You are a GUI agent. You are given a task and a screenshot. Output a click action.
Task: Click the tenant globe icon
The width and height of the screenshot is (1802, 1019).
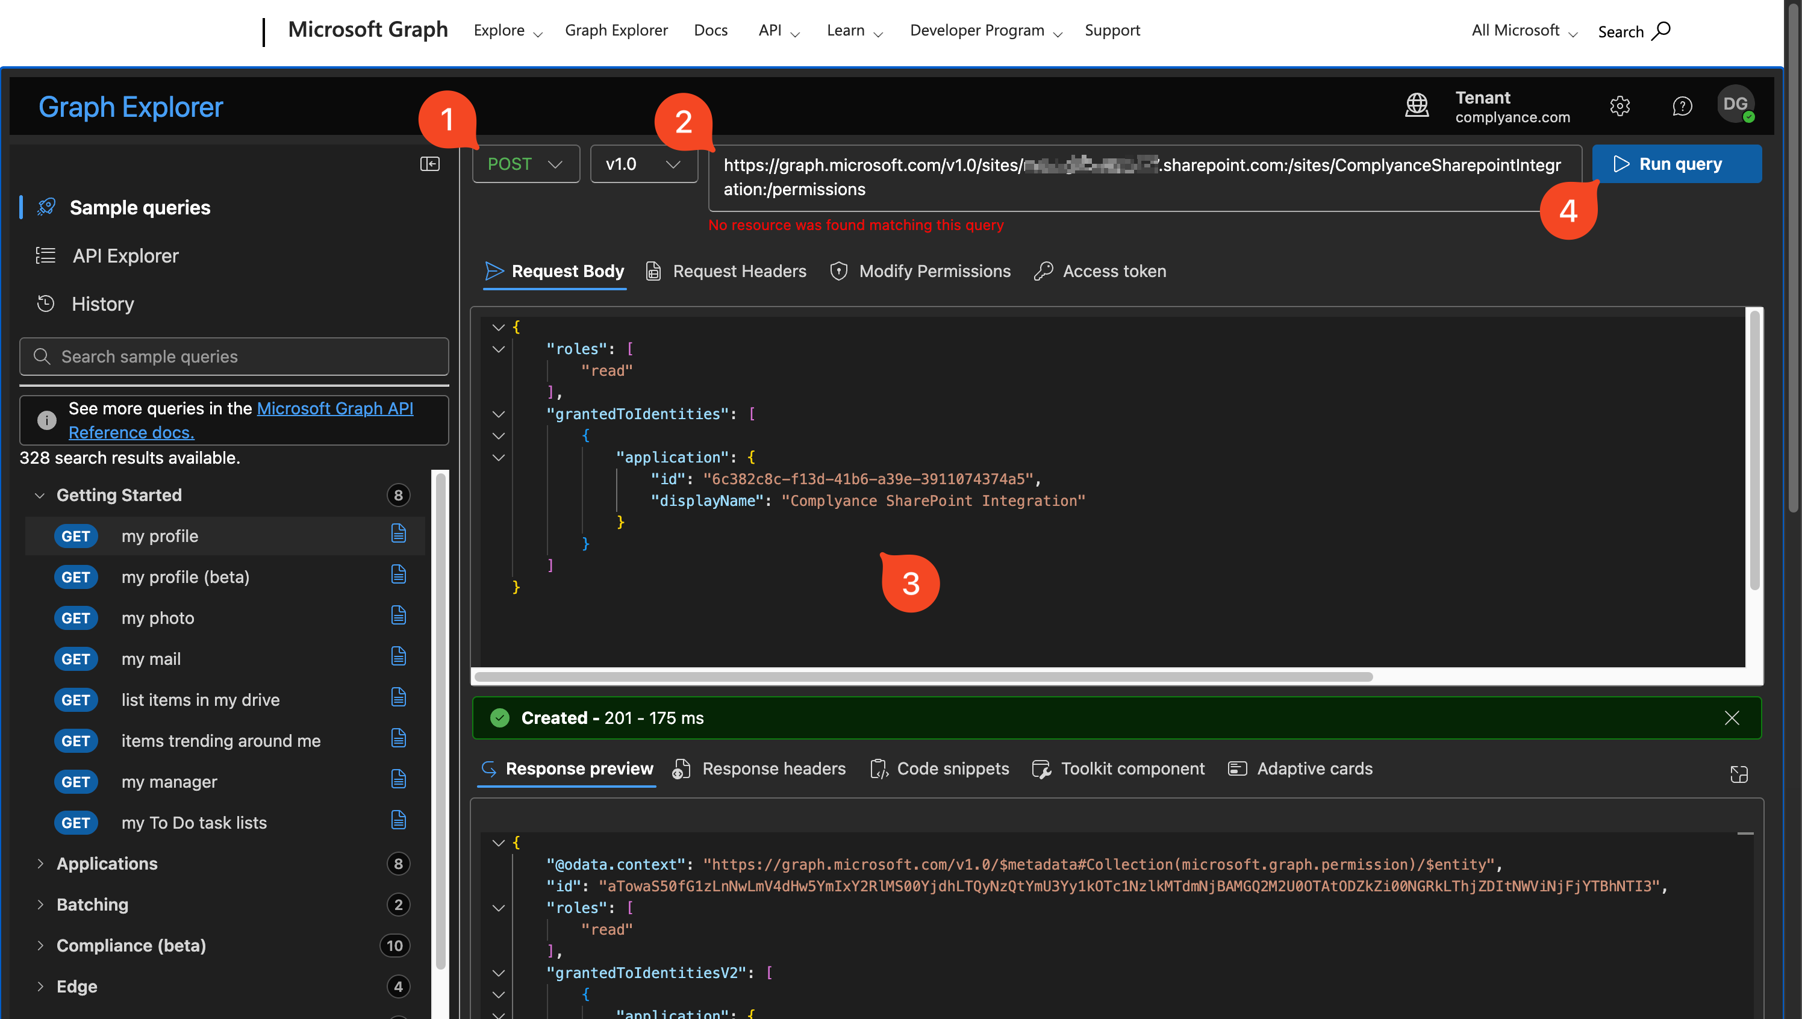click(x=1417, y=105)
